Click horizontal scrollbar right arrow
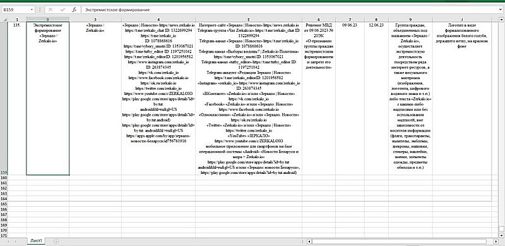505x246 pixels. [496, 241]
